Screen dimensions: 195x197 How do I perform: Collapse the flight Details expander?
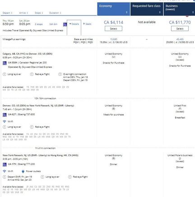pos(74,24)
